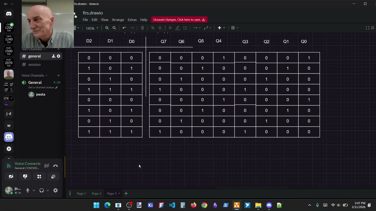The height and width of the screenshot is (211, 376).
Task: Click the Fill Color bucket icon
Action: (170, 28)
